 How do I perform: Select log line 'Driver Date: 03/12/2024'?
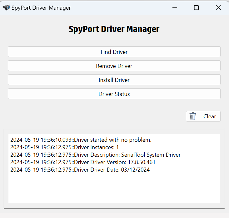click(80, 170)
